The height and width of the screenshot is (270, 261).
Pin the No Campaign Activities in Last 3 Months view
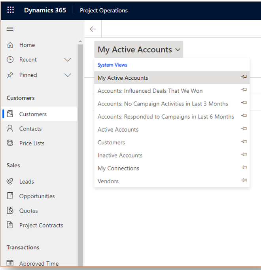point(244,103)
